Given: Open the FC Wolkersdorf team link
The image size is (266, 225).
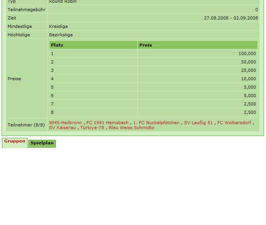Looking at the screenshot, I should click(x=234, y=123).
